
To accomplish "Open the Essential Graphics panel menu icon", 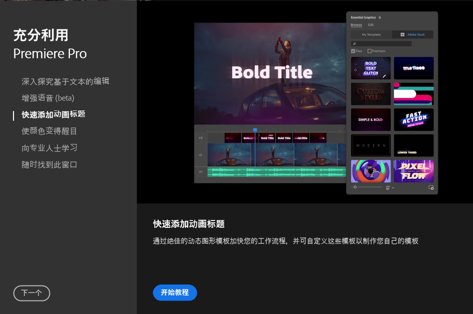I will (x=380, y=17).
